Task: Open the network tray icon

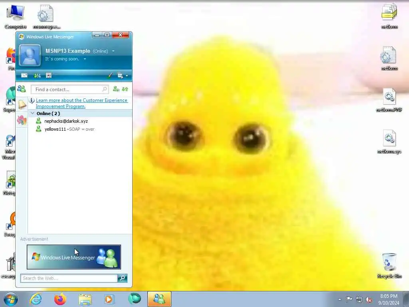Action: click(x=359, y=299)
